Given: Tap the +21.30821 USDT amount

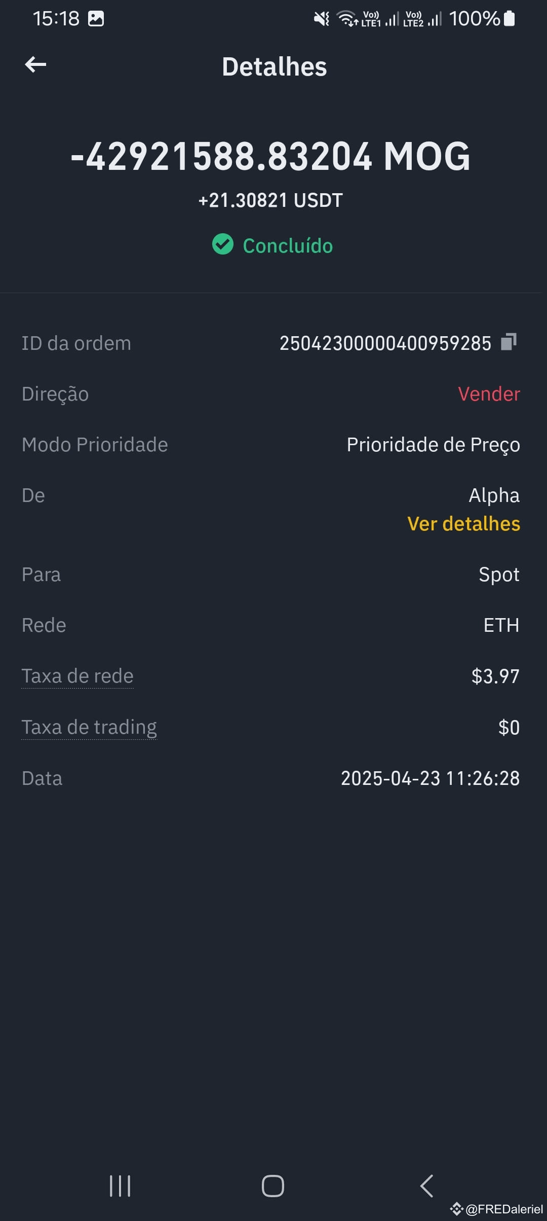Looking at the screenshot, I should pos(271,200).
